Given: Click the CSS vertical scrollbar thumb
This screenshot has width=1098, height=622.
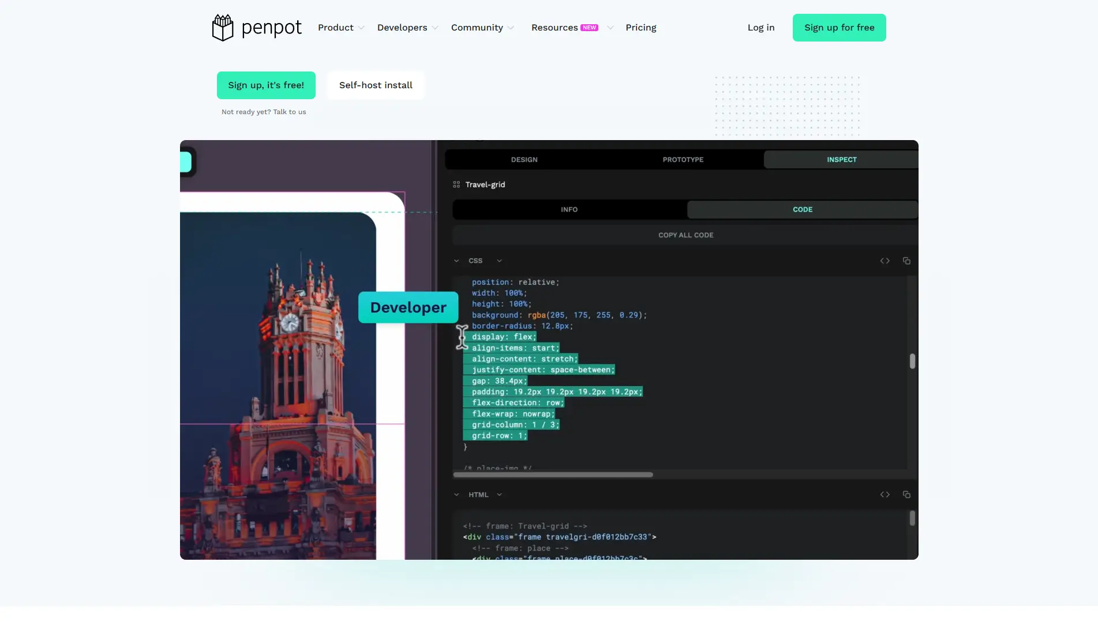Looking at the screenshot, I should [912, 361].
